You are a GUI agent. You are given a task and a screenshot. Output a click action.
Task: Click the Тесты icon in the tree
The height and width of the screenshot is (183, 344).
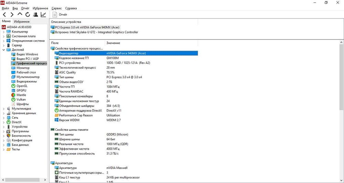(x=8, y=149)
